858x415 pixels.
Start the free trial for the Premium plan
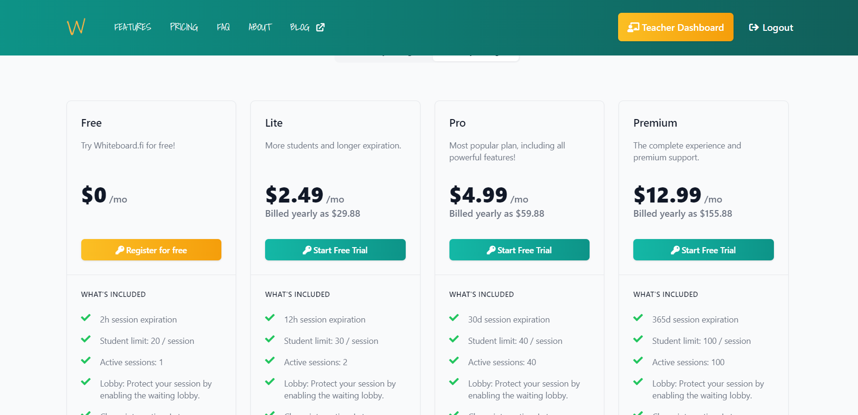tap(703, 250)
